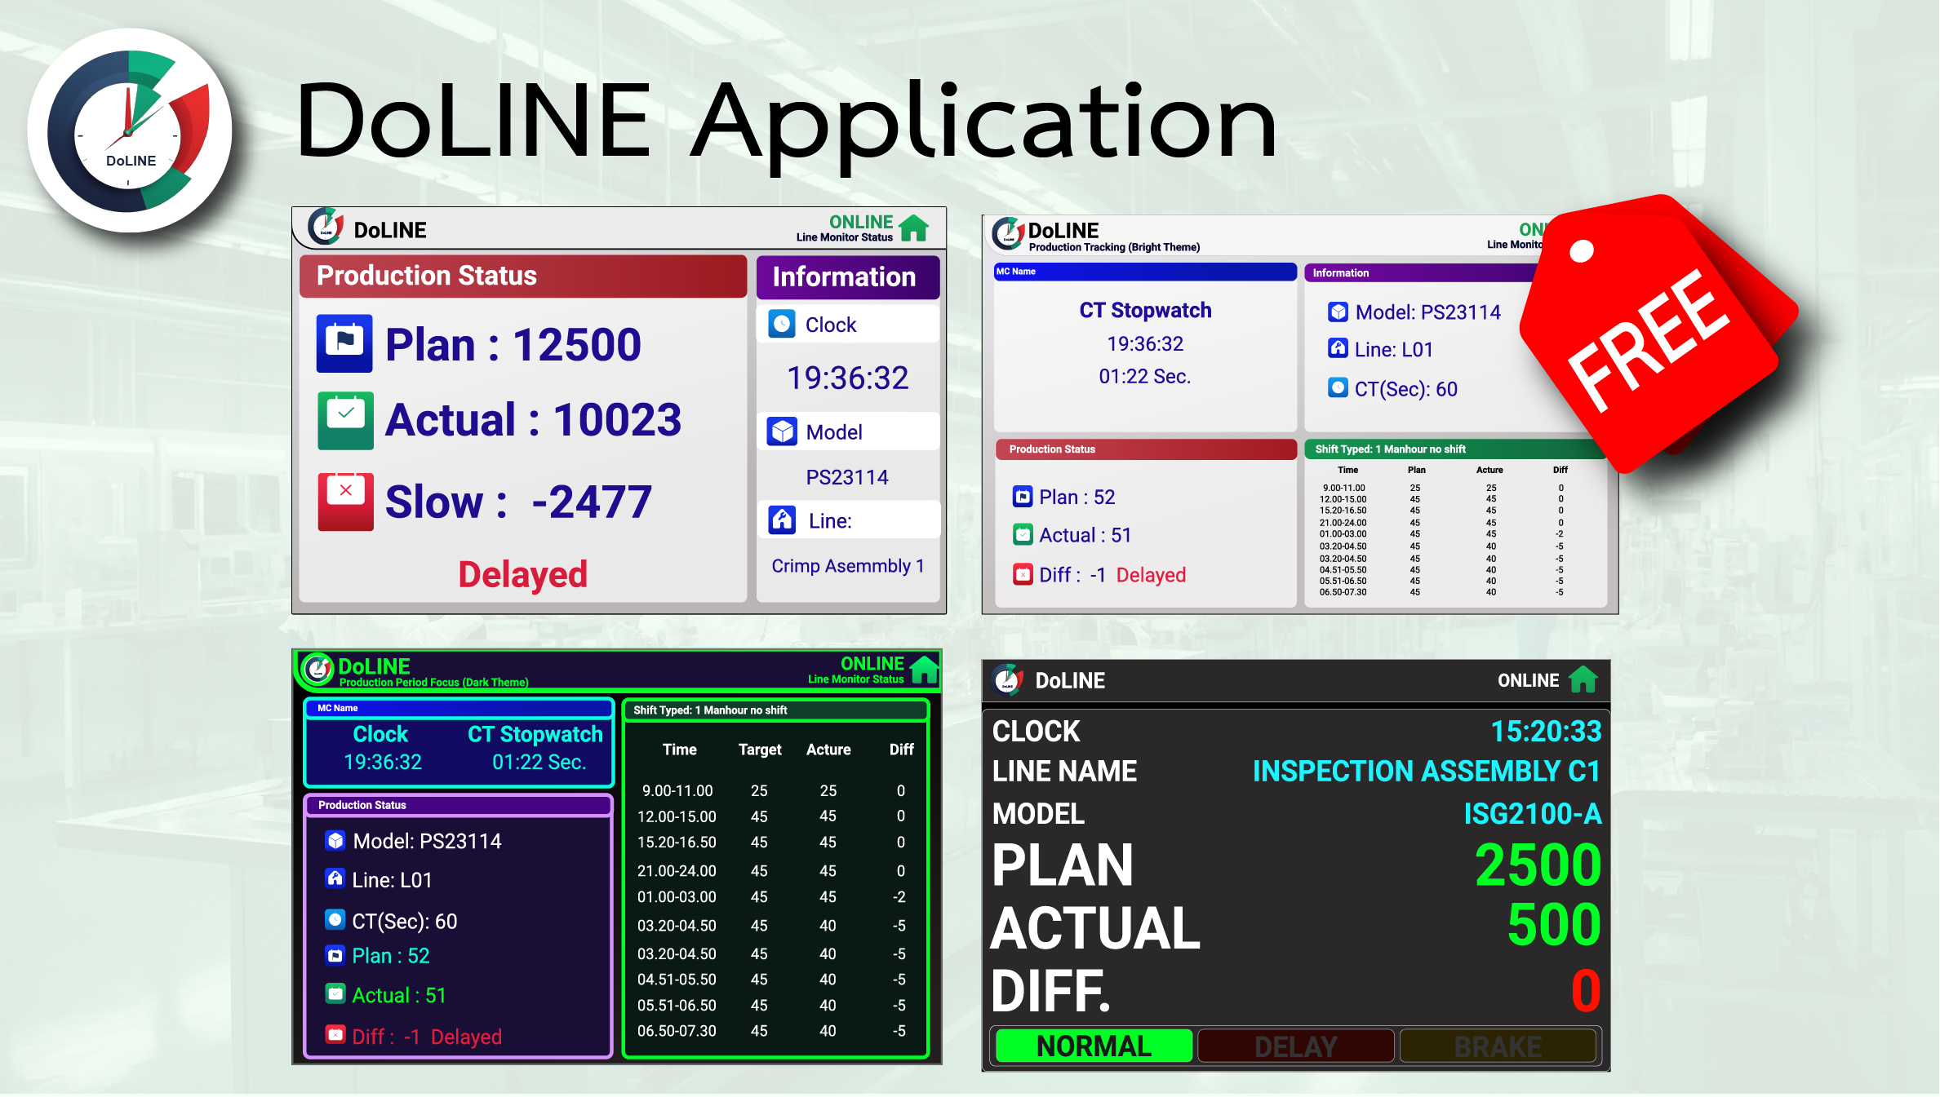Click green home icon in dark theme panel

click(924, 670)
